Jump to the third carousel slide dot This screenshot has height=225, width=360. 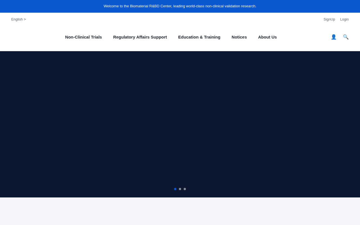185,189
